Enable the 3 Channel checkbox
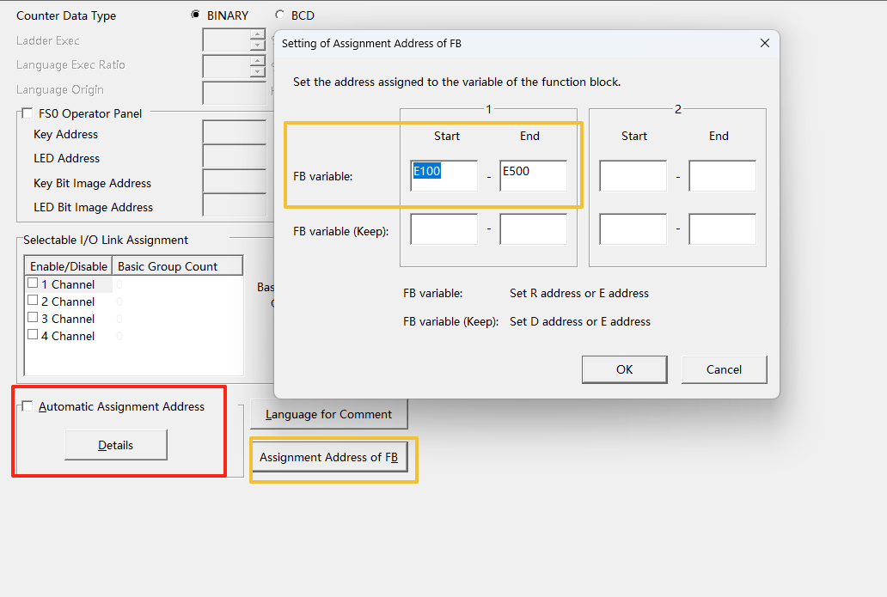 (x=33, y=318)
